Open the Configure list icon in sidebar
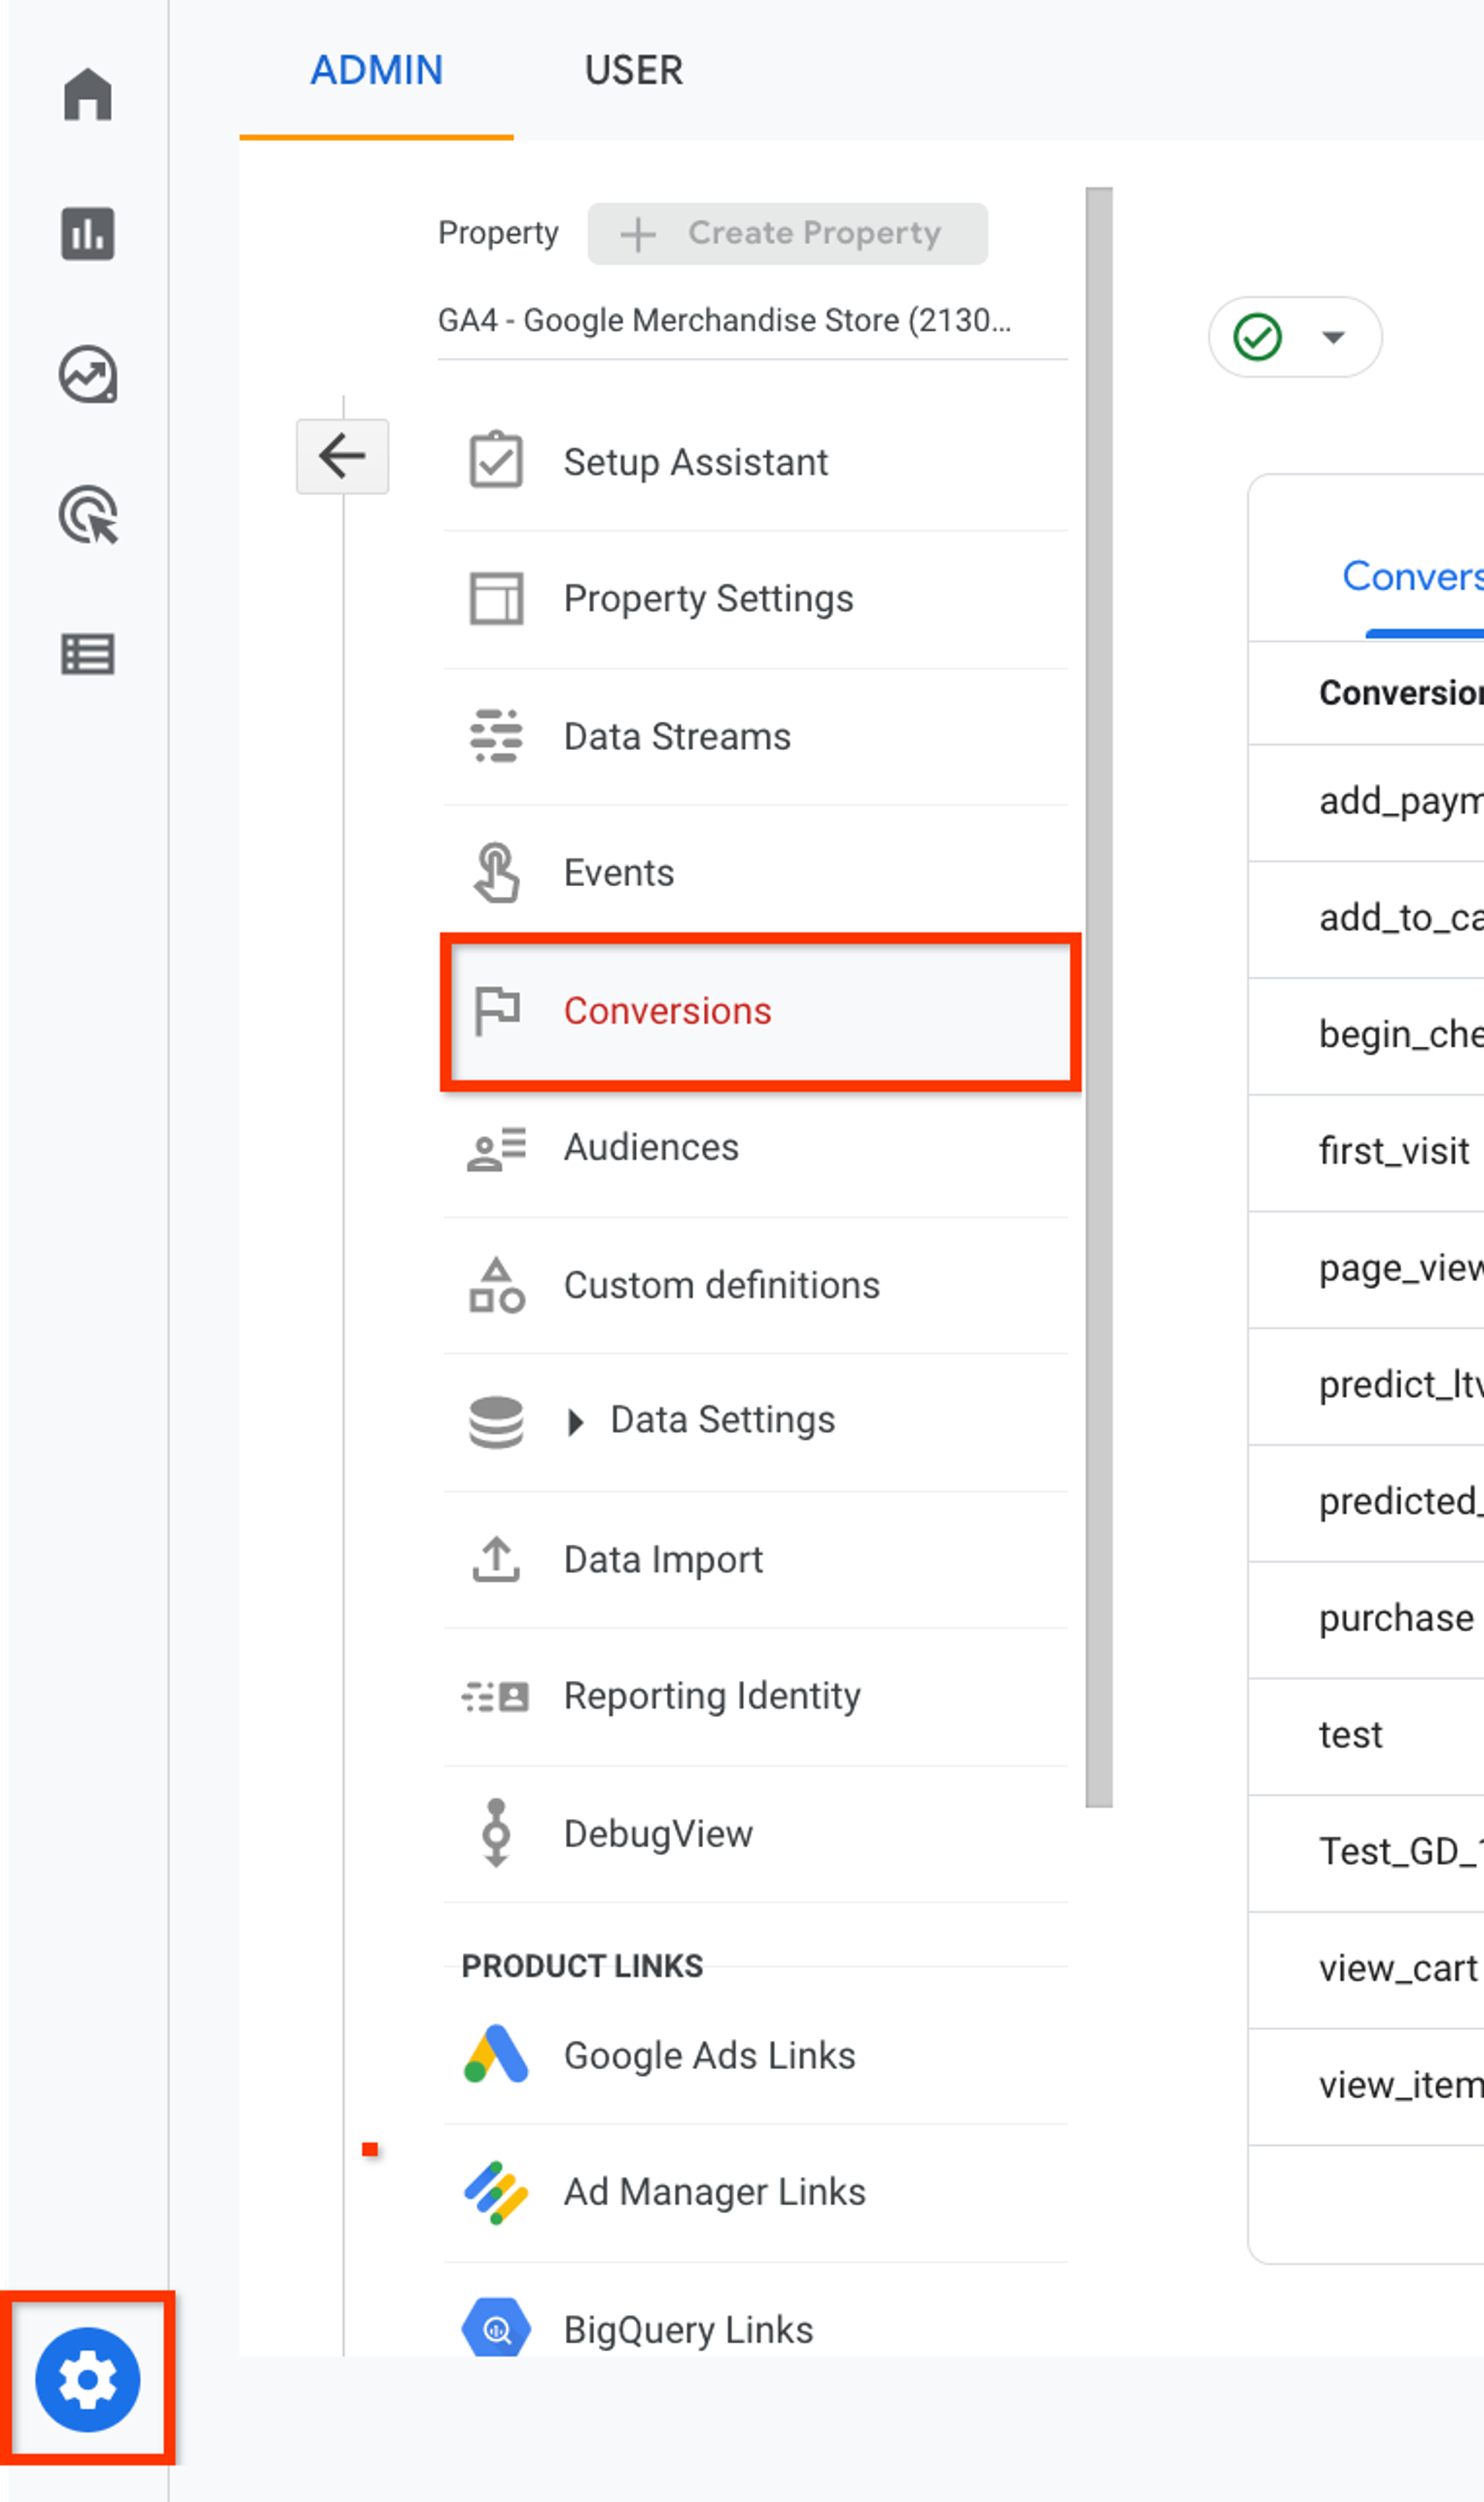Screen dimensions: 1484x2502 (88, 655)
